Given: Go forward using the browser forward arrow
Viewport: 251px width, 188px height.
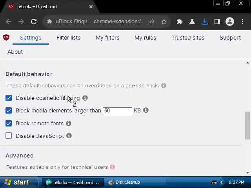Looking at the screenshot, I should pyautogui.click(x=21, y=22).
